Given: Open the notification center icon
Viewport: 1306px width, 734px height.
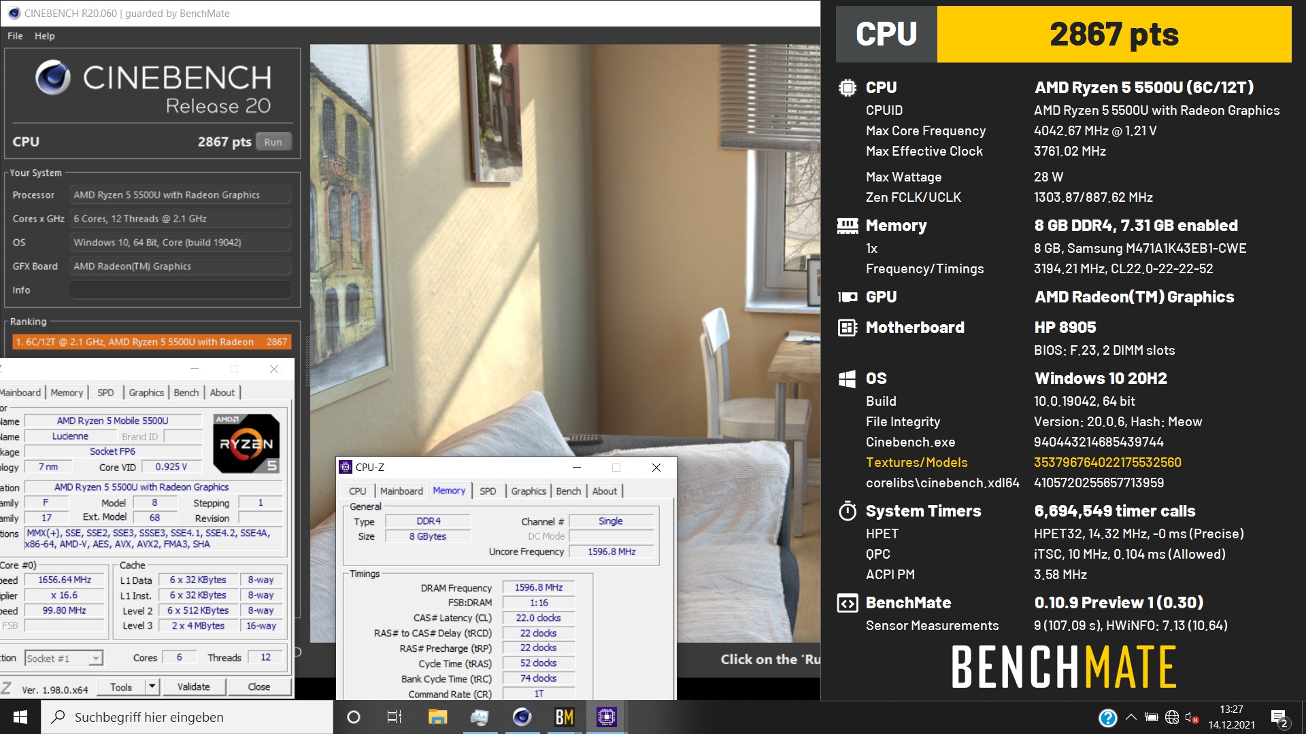Looking at the screenshot, I should pyautogui.click(x=1279, y=718).
